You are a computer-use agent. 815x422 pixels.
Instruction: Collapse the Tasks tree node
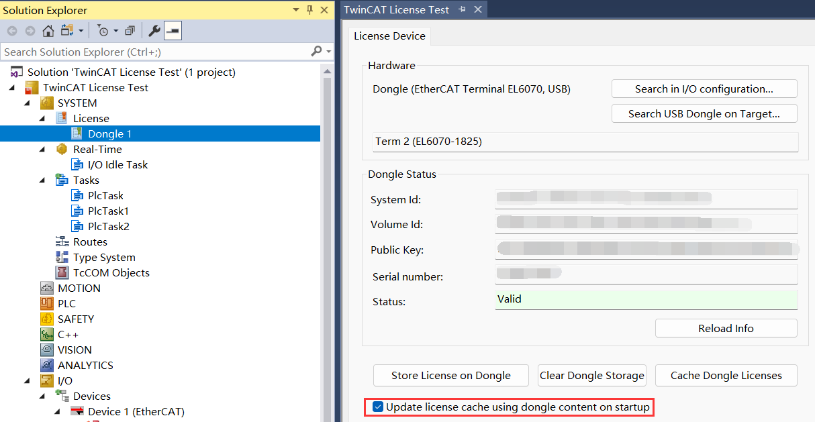[x=43, y=180]
